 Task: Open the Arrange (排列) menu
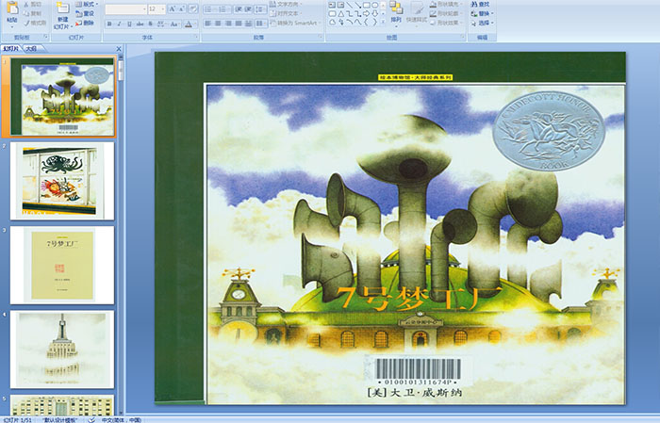pyautogui.click(x=396, y=15)
